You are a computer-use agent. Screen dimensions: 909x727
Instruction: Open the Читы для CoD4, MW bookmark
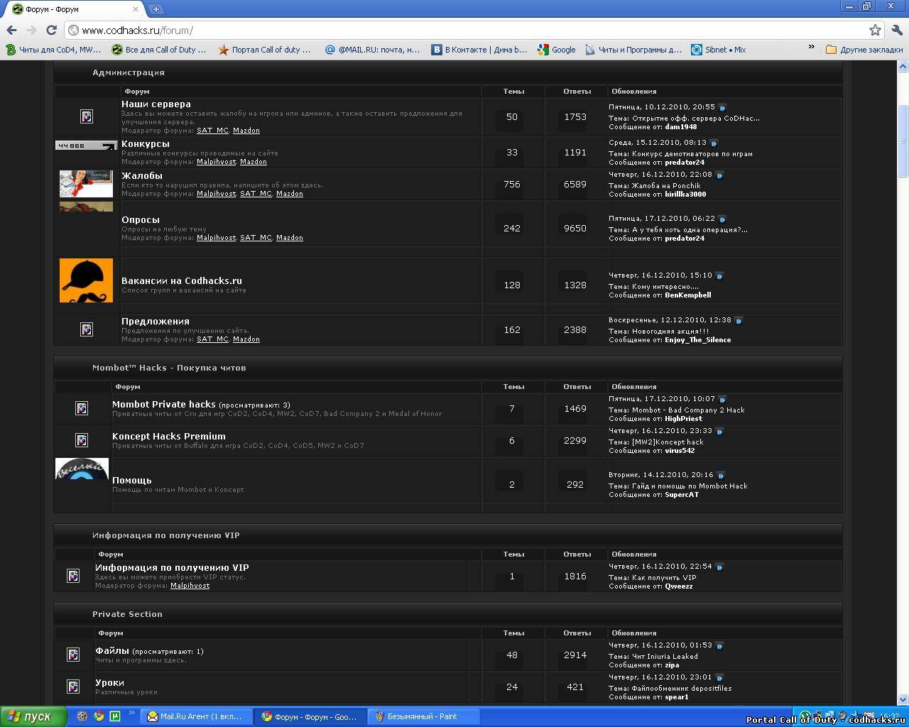click(53, 50)
